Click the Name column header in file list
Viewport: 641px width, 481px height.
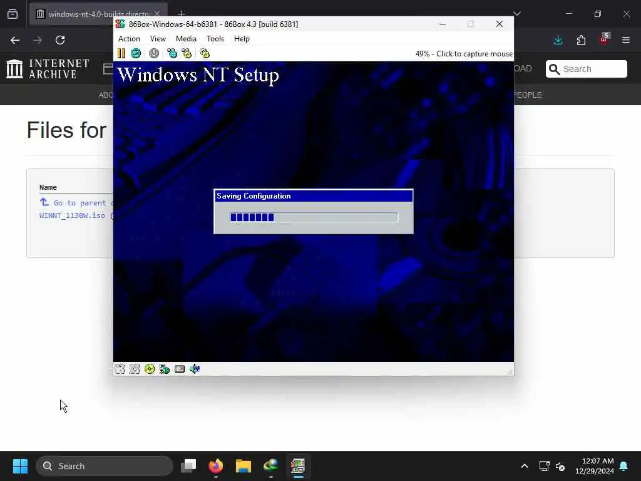[x=48, y=187]
